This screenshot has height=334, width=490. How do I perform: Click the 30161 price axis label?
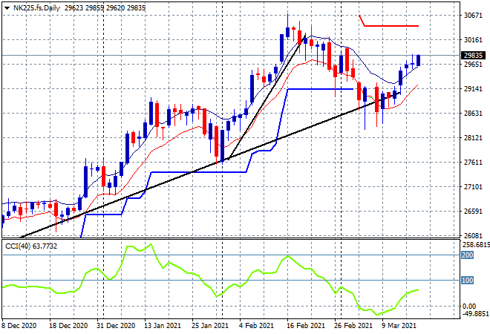point(473,39)
